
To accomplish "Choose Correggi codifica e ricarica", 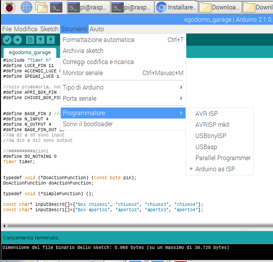I will 123,62.
